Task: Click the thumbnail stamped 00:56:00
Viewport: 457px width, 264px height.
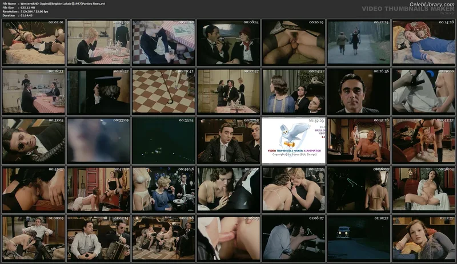Action: [x=359, y=189]
